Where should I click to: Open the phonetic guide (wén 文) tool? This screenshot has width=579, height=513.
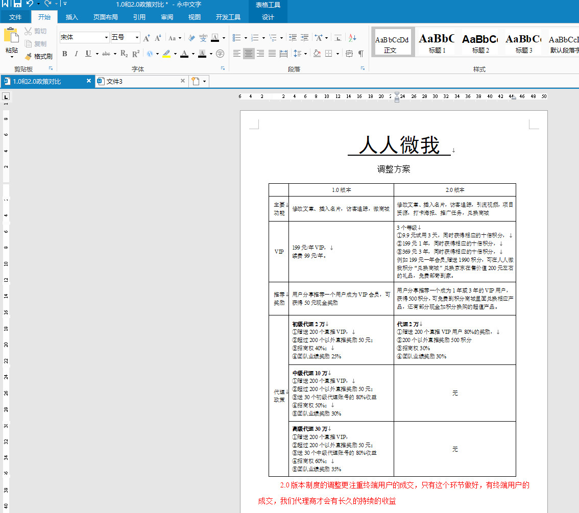[203, 38]
